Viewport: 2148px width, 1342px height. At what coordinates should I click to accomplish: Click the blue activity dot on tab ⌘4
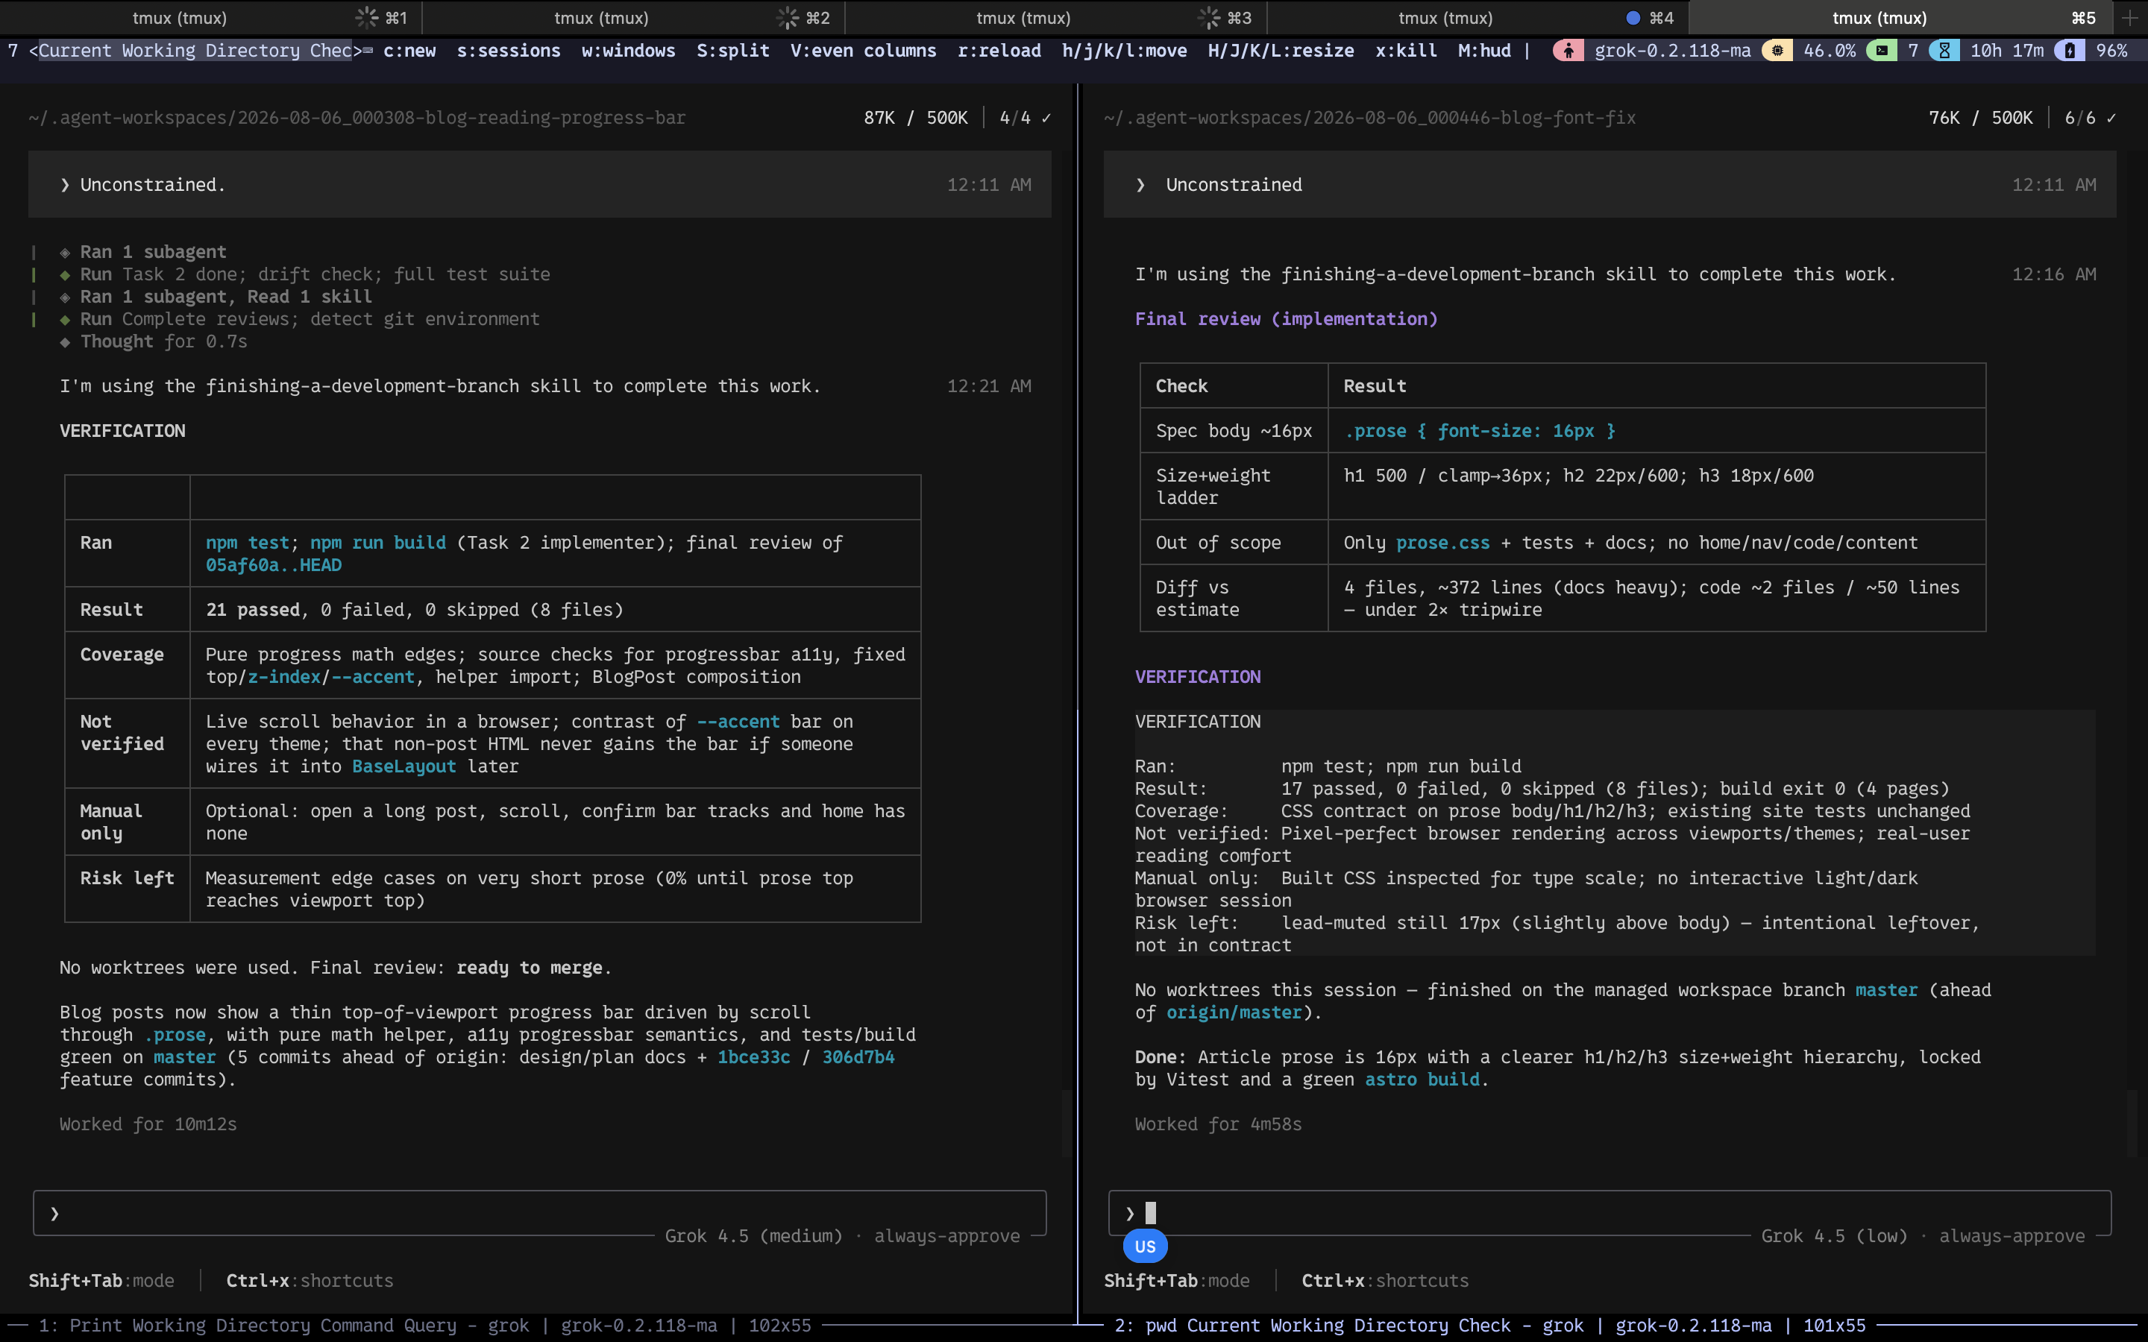[x=1633, y=18]
